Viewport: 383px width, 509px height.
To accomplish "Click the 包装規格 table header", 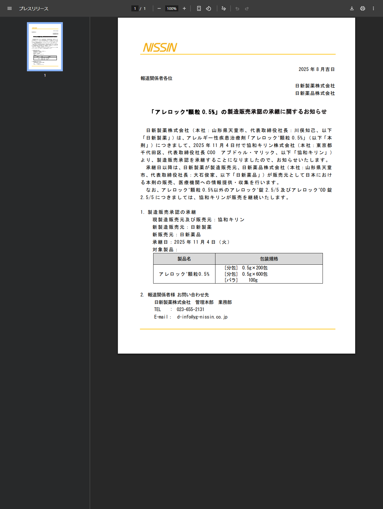I will [269, 259].
